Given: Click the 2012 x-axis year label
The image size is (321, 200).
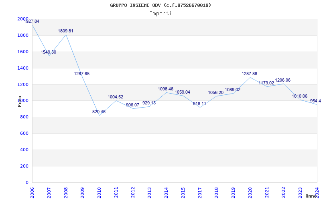Looking at the screenshot, I should 133,193.
